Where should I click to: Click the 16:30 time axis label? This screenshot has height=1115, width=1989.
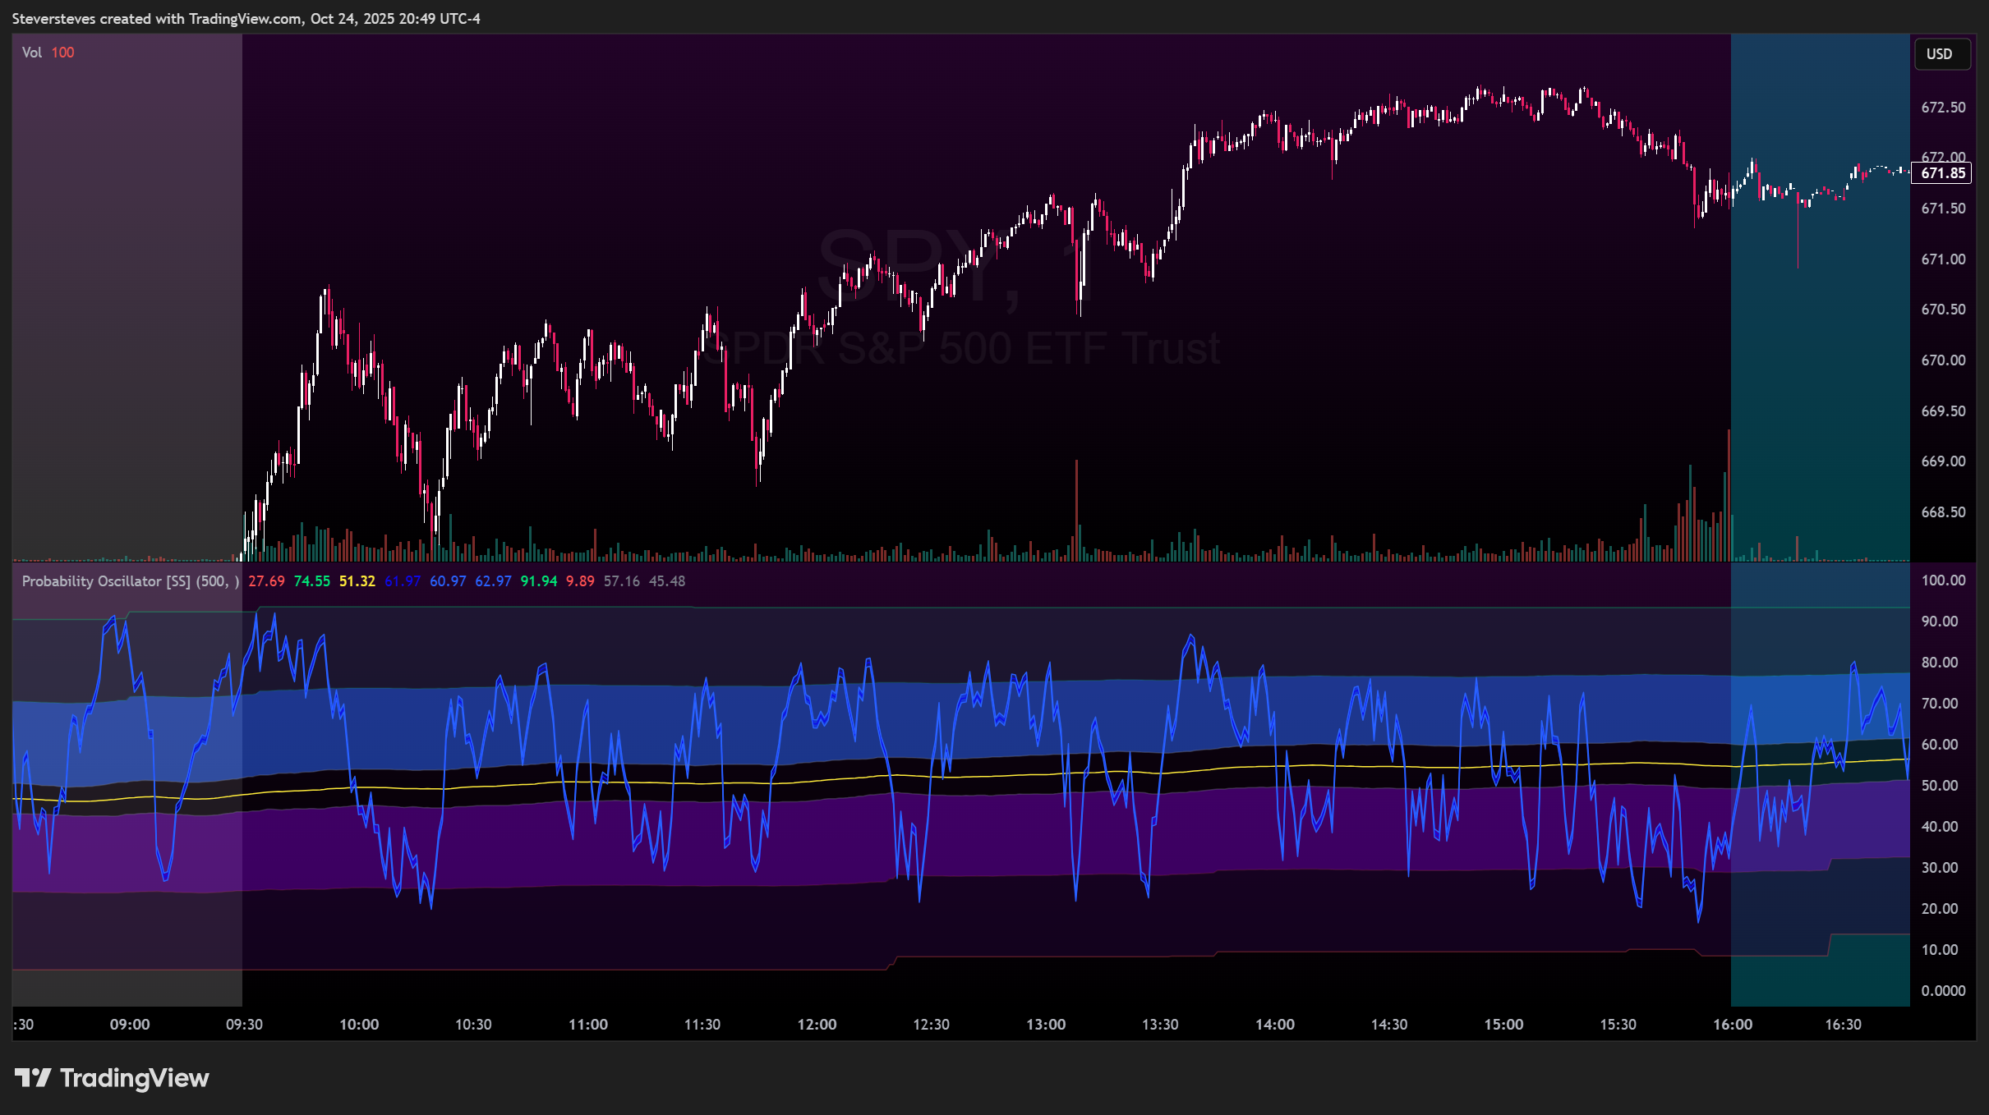pyautogui.click(x=1844, y=1025)
